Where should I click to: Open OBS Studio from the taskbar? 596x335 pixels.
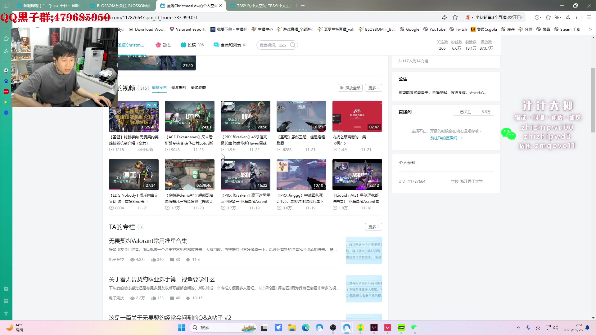(333, 328)
